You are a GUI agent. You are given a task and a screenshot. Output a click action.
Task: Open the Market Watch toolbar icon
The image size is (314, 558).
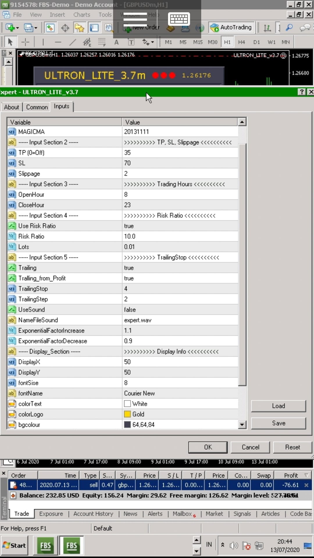[x=50, y=28]
